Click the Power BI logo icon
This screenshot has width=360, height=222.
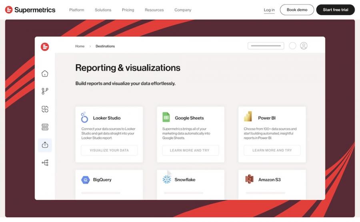[248, 116]
